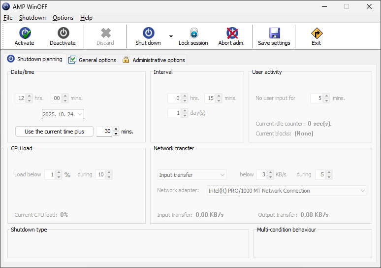381x268 pixels.
Task: Open the Shutdown menu
Action: (32, 18)
